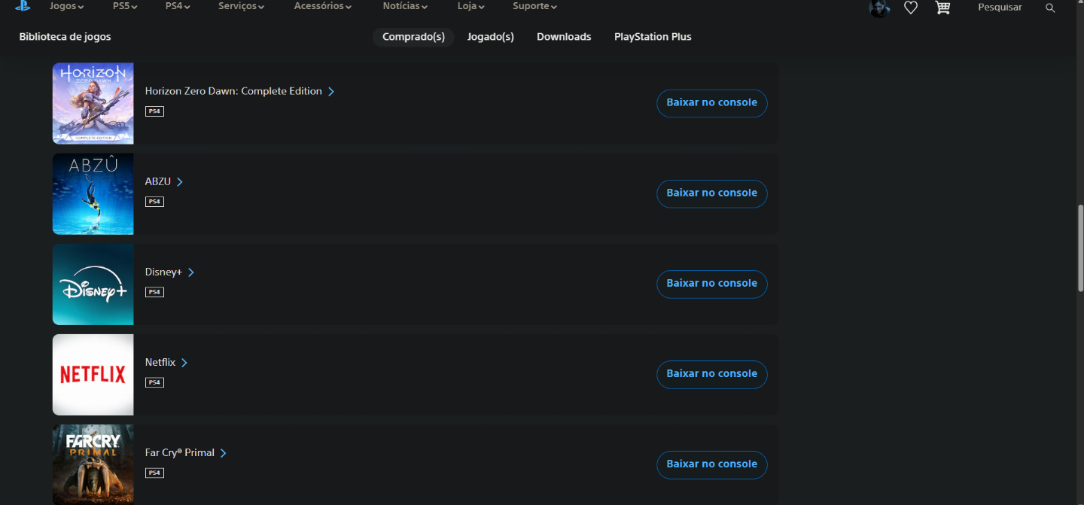Expand the Notícias dropdown menu
1084x505 pixels.
[405, 6]
